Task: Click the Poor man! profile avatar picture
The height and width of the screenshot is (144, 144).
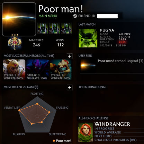Action: [19, 19]
